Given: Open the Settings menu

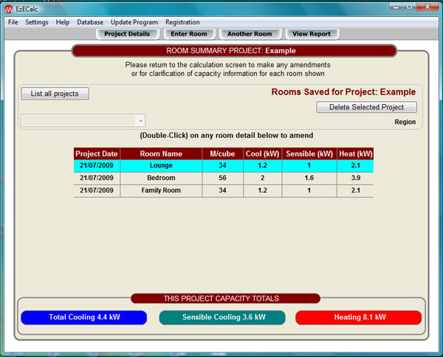Looking at the screenshot, I should tap(36, 22).
